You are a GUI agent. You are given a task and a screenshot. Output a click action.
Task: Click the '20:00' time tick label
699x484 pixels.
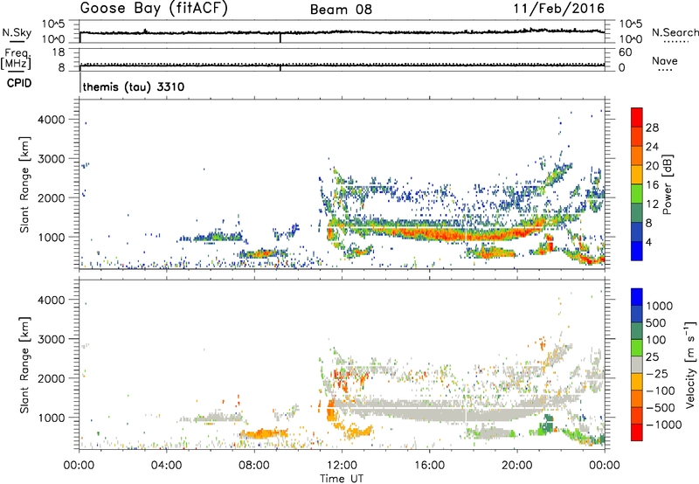(516, 466)
